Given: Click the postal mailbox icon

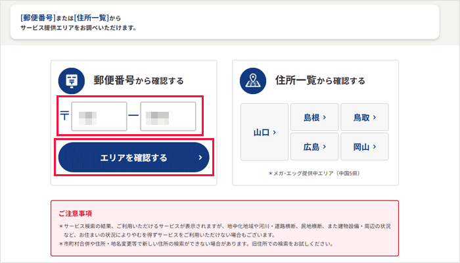Looking at the screenshot, I should tap(72, 81).
